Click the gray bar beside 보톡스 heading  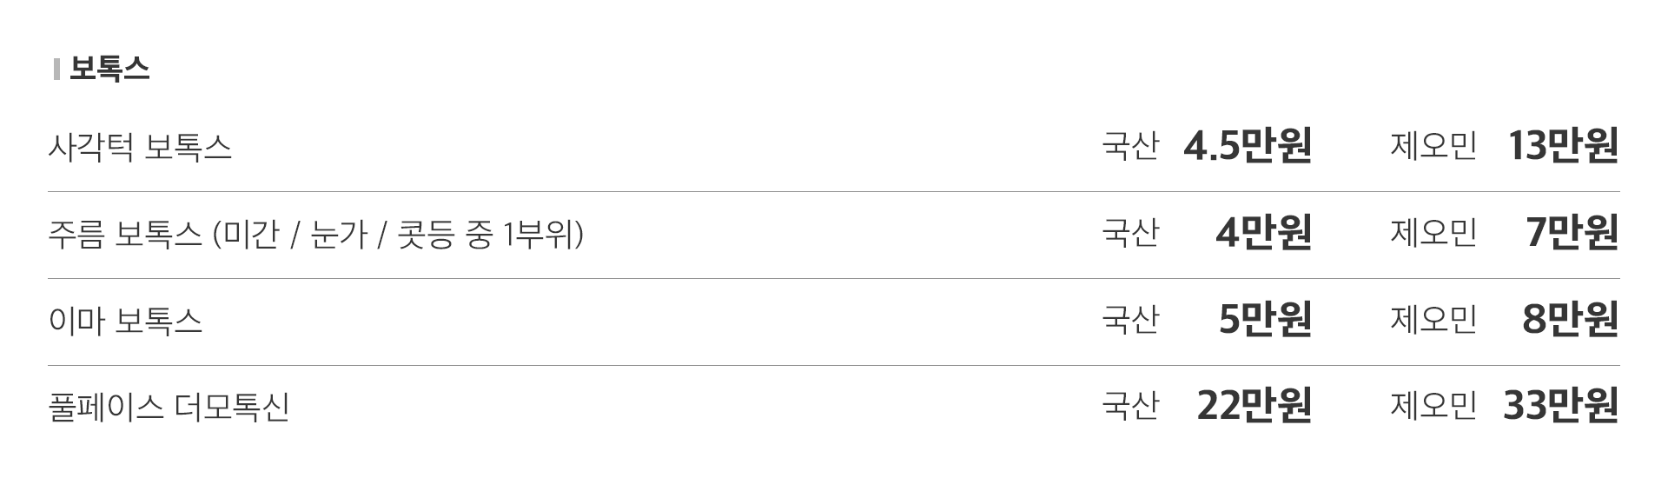(x=56, y=69)
